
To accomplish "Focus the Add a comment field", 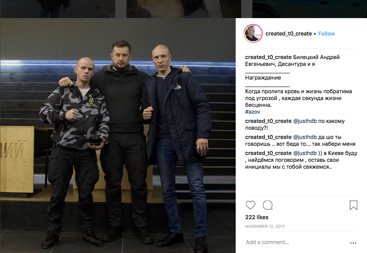I will pos(295,242).
